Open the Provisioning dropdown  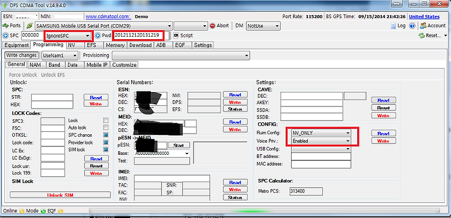point(181,55)
